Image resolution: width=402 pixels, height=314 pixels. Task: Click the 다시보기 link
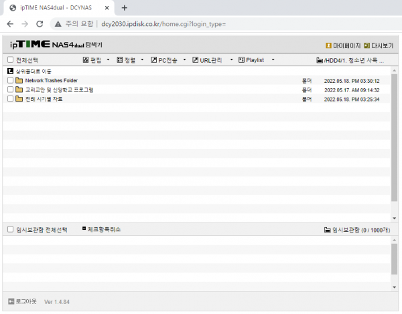[383, 46]
